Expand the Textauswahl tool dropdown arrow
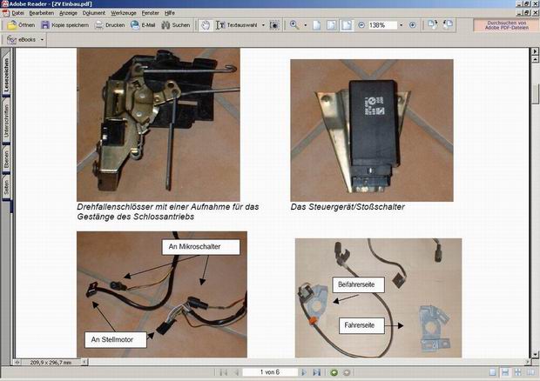This screenshot has width=540, height=381. tap(262, 25)
